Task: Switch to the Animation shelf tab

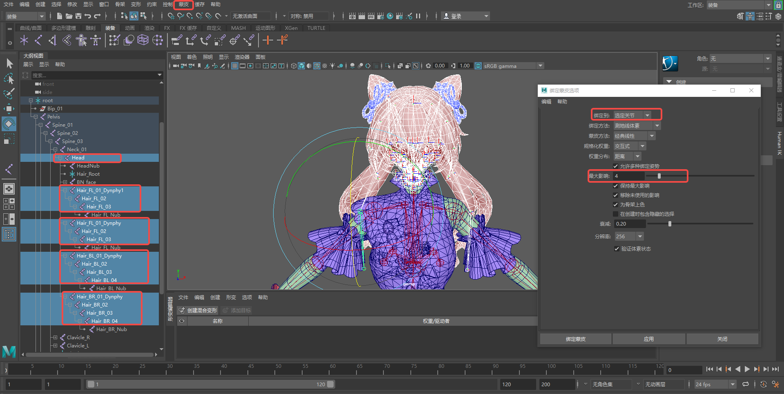Action: click(130, 28)
